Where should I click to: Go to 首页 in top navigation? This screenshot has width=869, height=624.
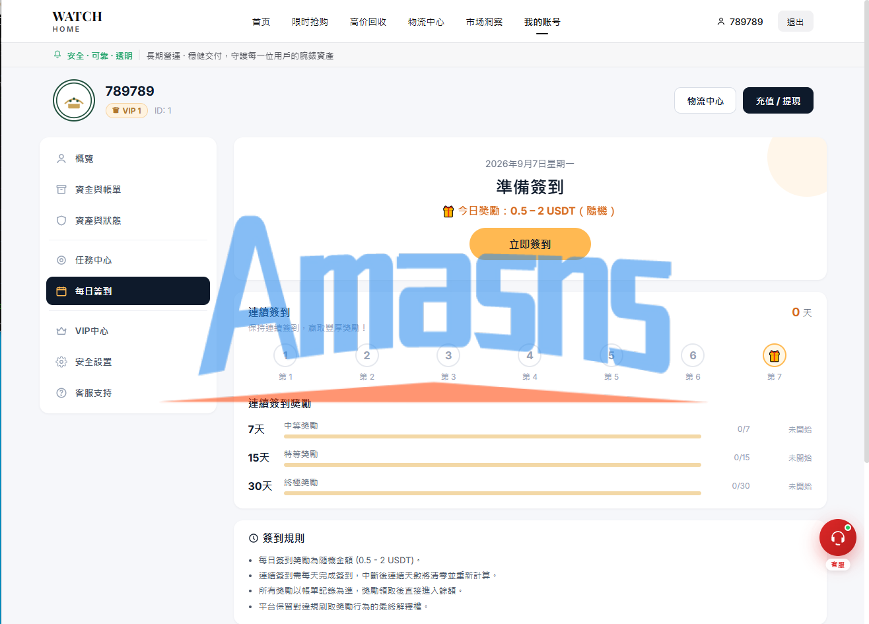(x=261, y=22)
